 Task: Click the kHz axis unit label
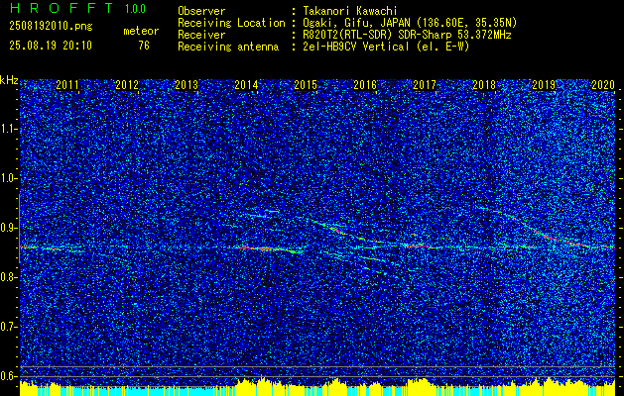click(9, 80)
